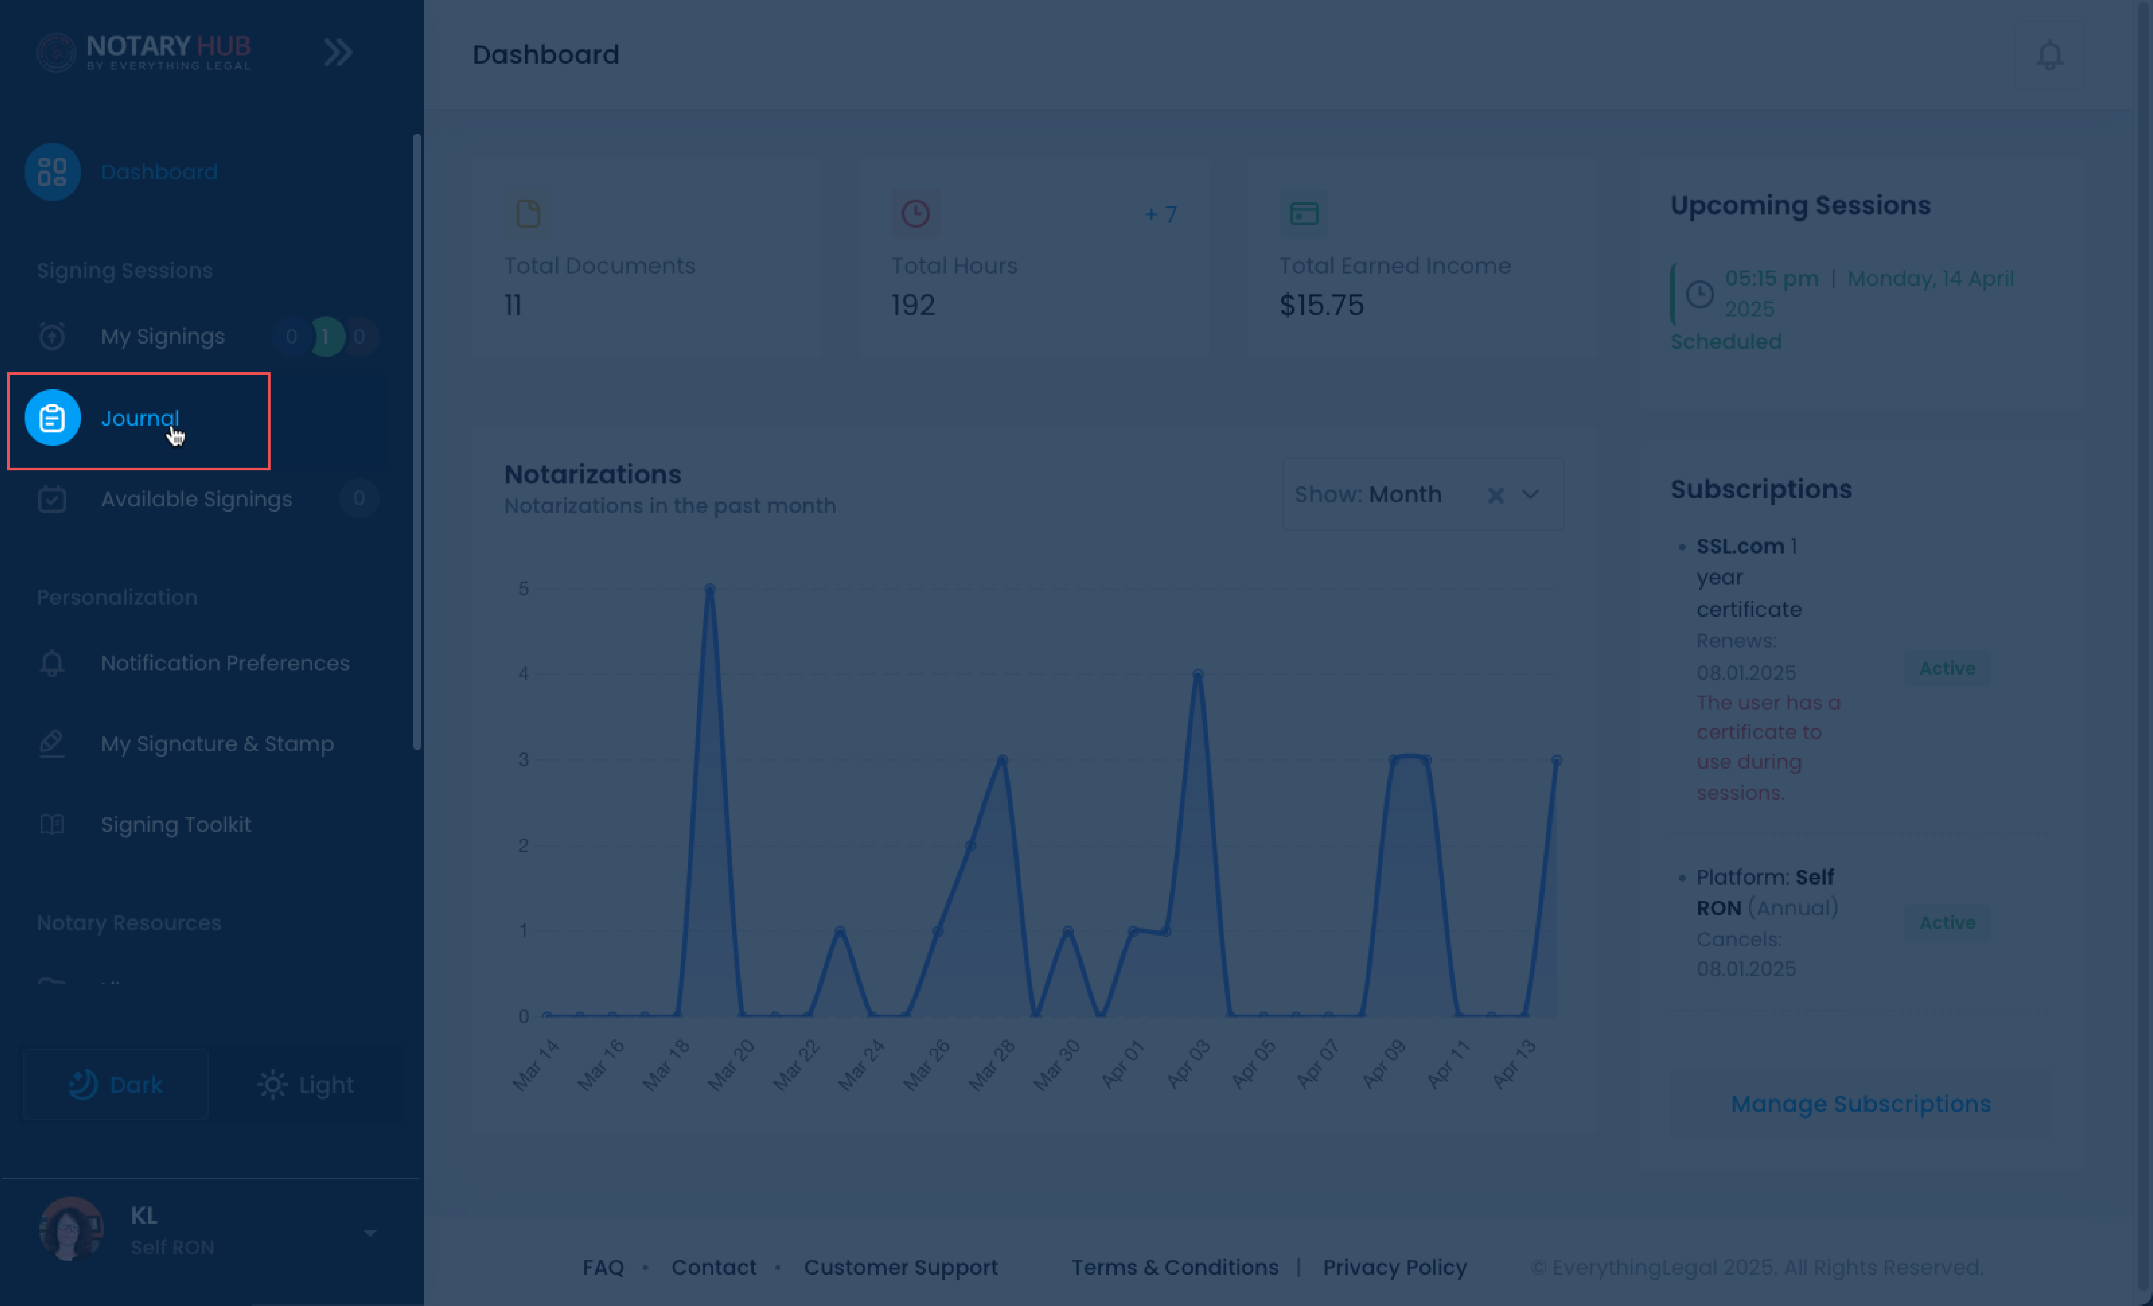This screenshot has height=1306, width=2153.
Task: Click the Mar 18 peak point on chart
Action: pyautogui.click(x=709, y=588)
